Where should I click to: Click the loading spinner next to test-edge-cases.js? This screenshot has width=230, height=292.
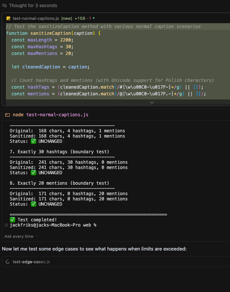point(7,262)
